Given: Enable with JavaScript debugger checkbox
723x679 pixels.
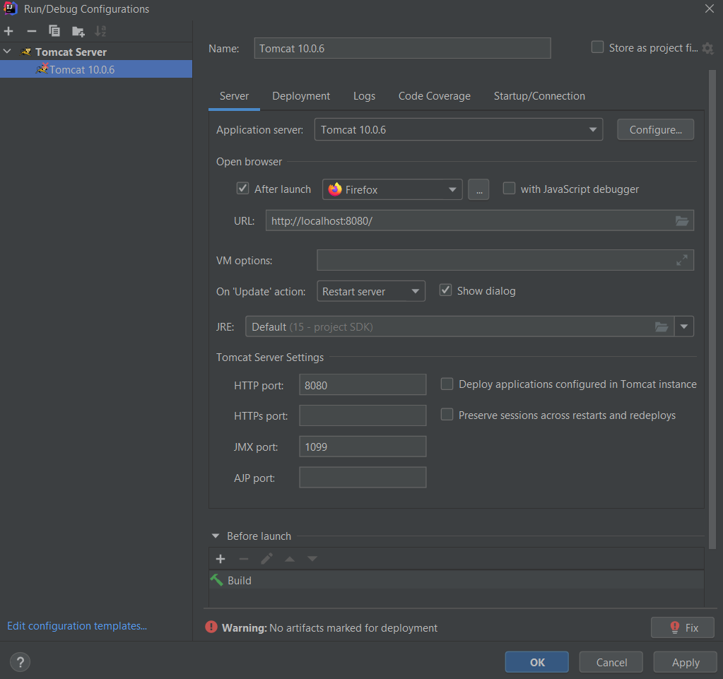Looking at the screenshot, I should (x=509, y=188).
